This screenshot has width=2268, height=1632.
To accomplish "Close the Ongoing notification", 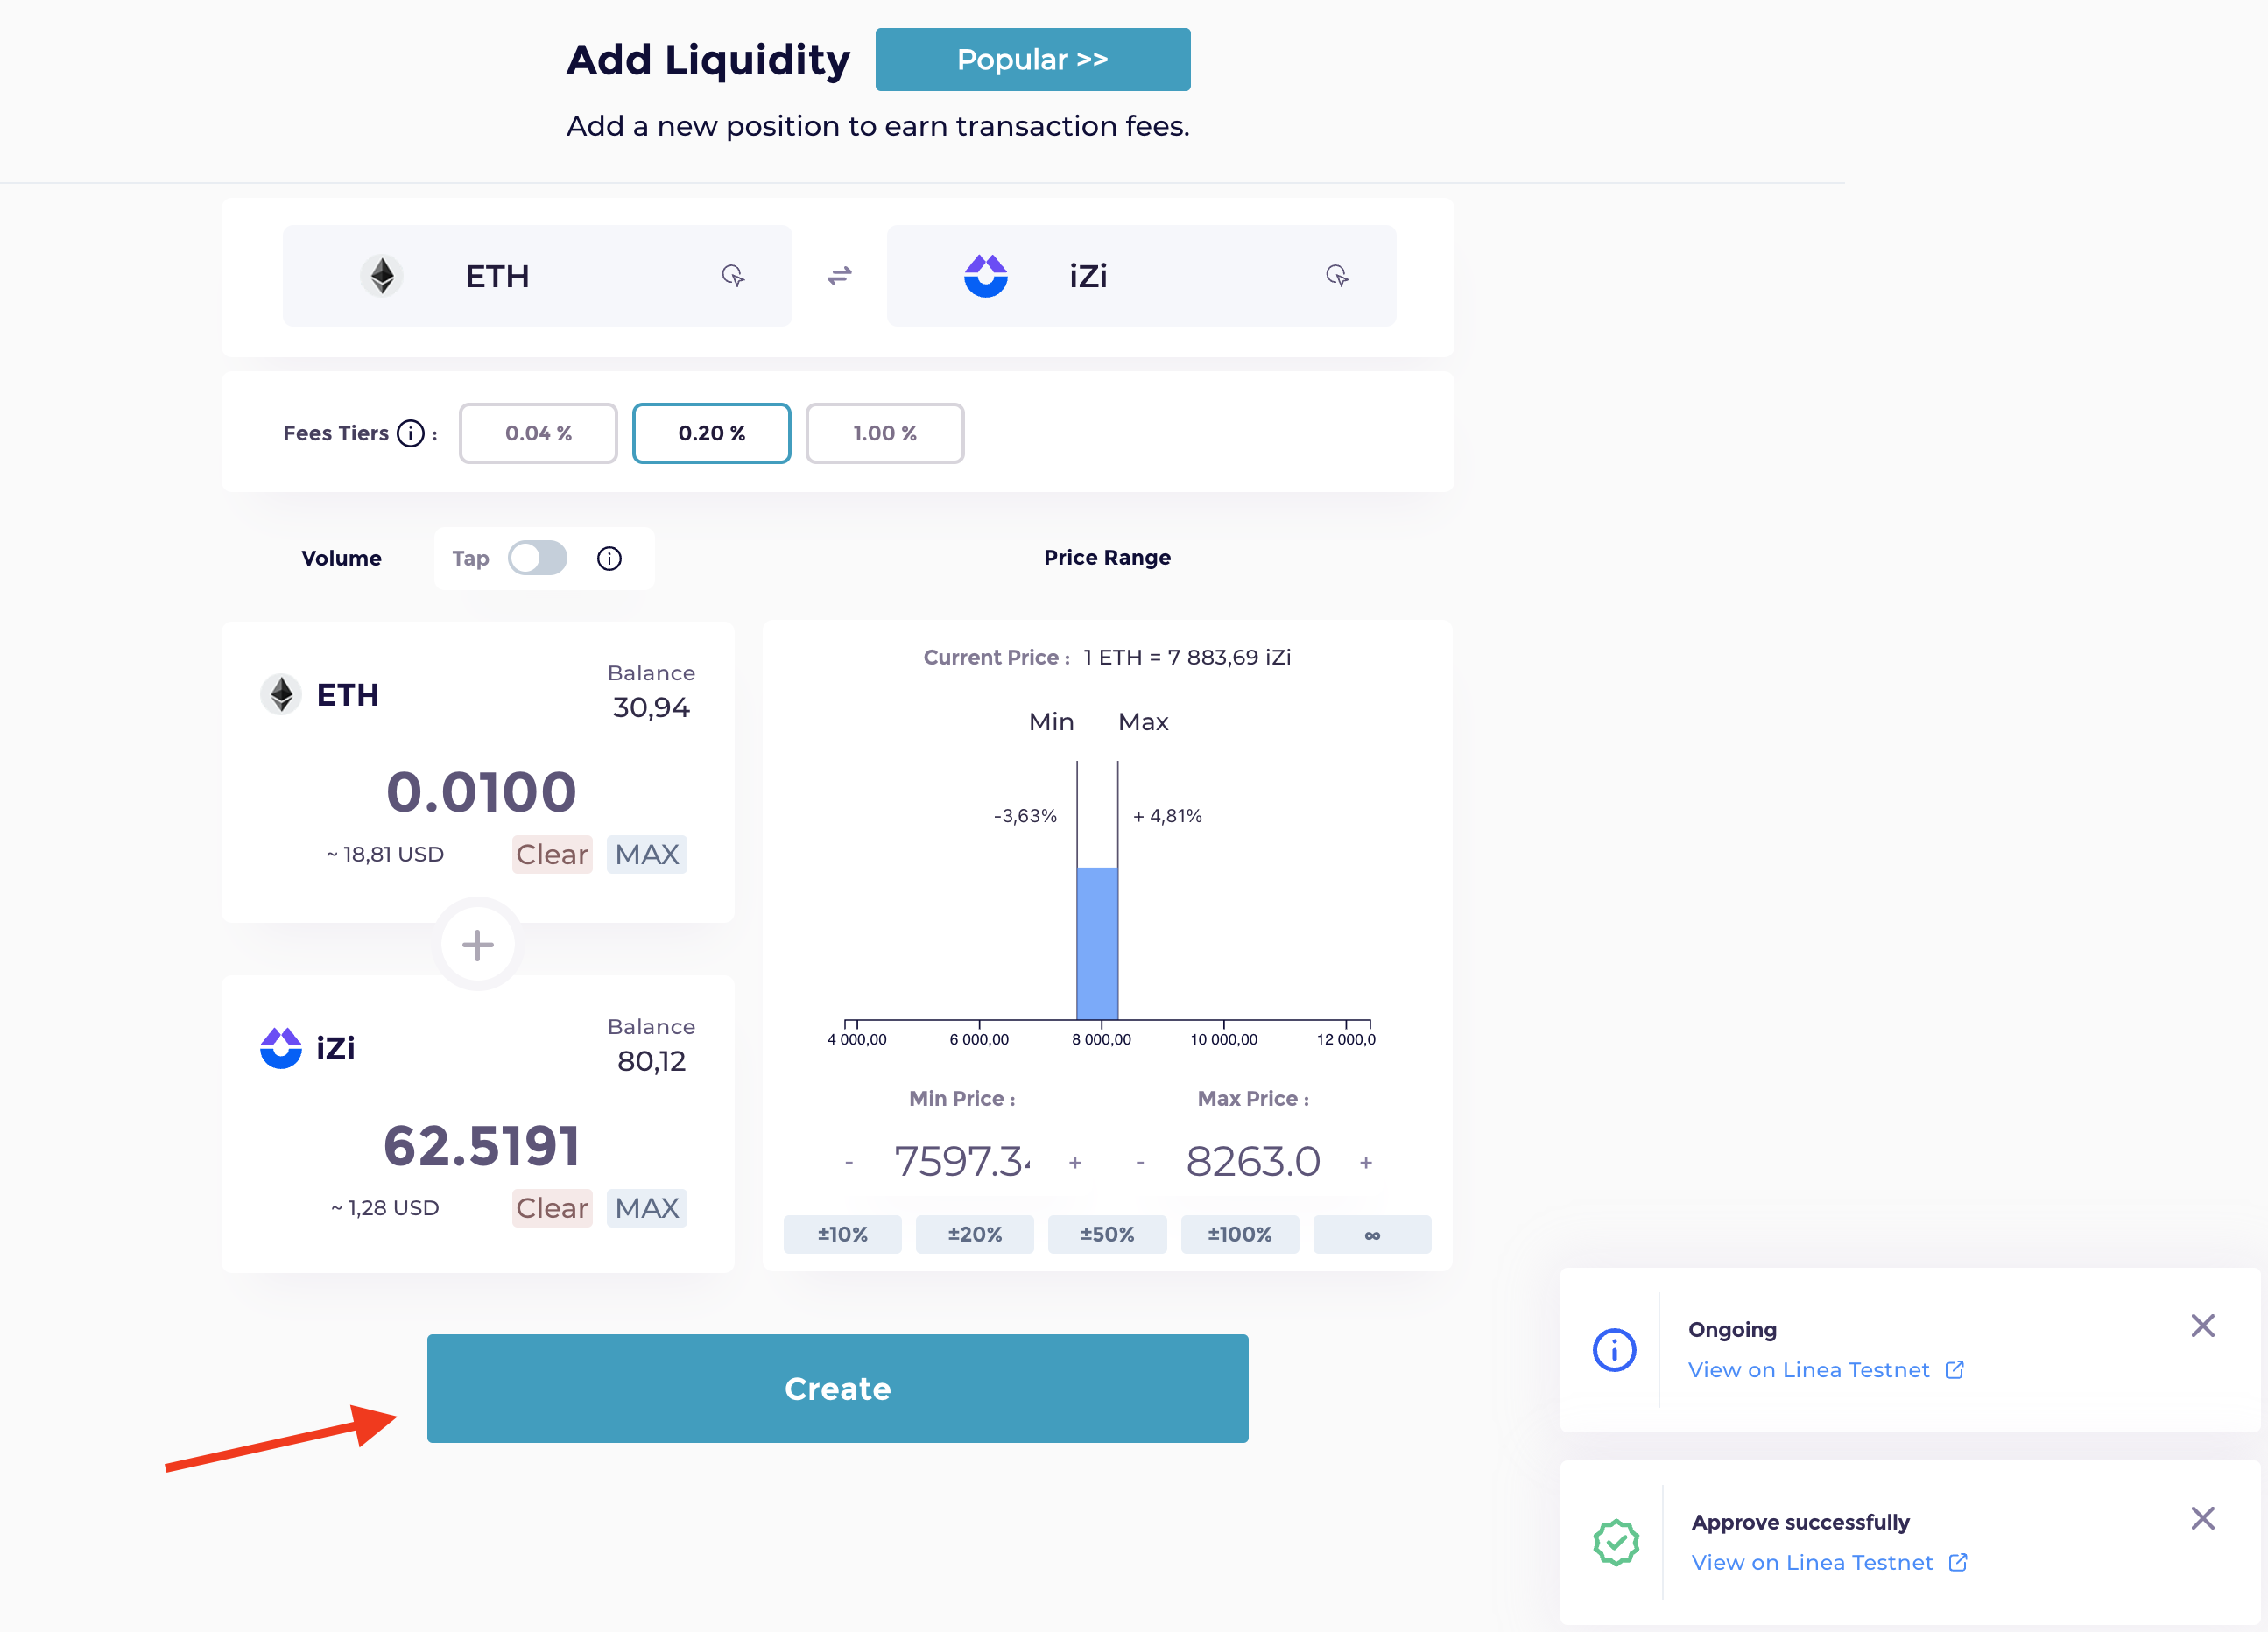I will (2202, 1326).
